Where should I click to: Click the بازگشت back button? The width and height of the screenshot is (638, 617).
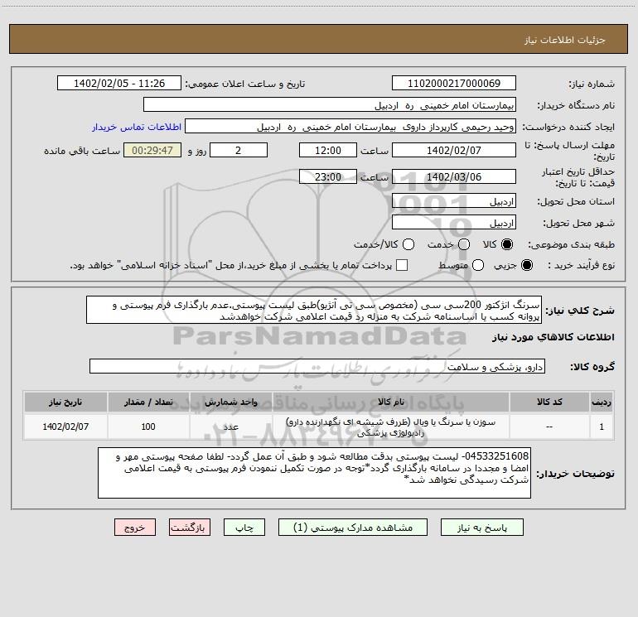(190, 528)
